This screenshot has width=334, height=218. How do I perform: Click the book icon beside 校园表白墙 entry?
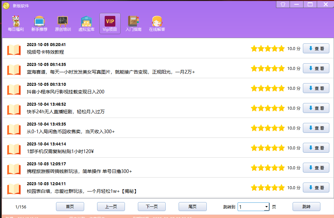[x=13, y=188]
